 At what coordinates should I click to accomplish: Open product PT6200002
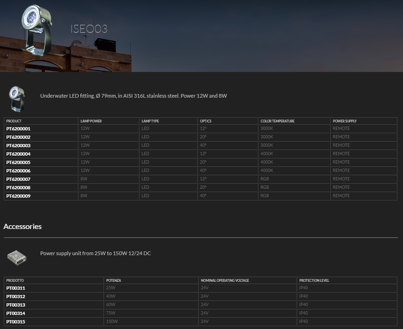tap(18, 137)
